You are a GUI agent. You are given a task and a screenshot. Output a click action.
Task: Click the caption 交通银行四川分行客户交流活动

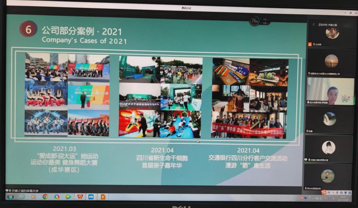(x=248, y=158)
